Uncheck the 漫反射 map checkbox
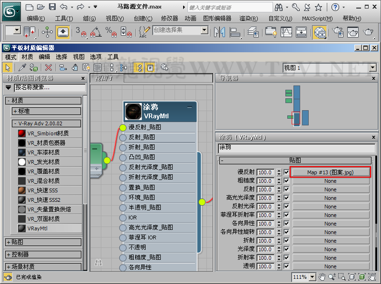Screen dimensions: 381x284 [x=286, y=172]
